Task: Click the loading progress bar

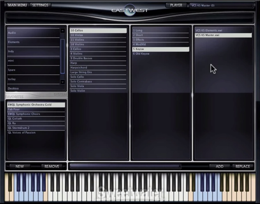Action: coord(125,166)
